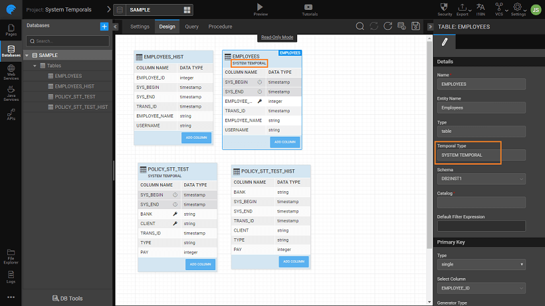This screenshot has width=545, height=306.
Task: Click the pencil edit icon under Table: Employees
Action: click(x=445, y=42)
